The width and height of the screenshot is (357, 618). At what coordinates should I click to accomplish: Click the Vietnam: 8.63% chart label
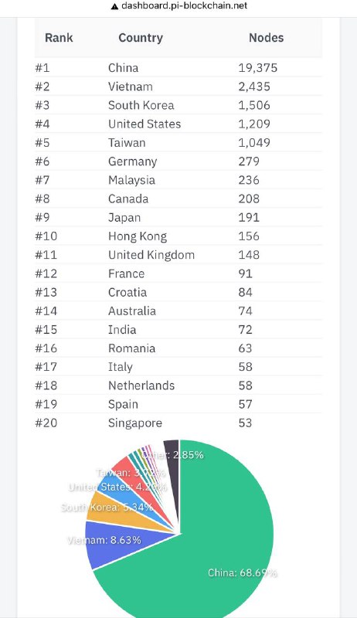click(104, 540)
